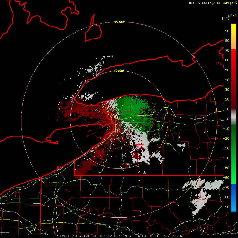Click the 10 value on the velocity scale
Screen dimensions: 238x238
click(x=227, y=109)
